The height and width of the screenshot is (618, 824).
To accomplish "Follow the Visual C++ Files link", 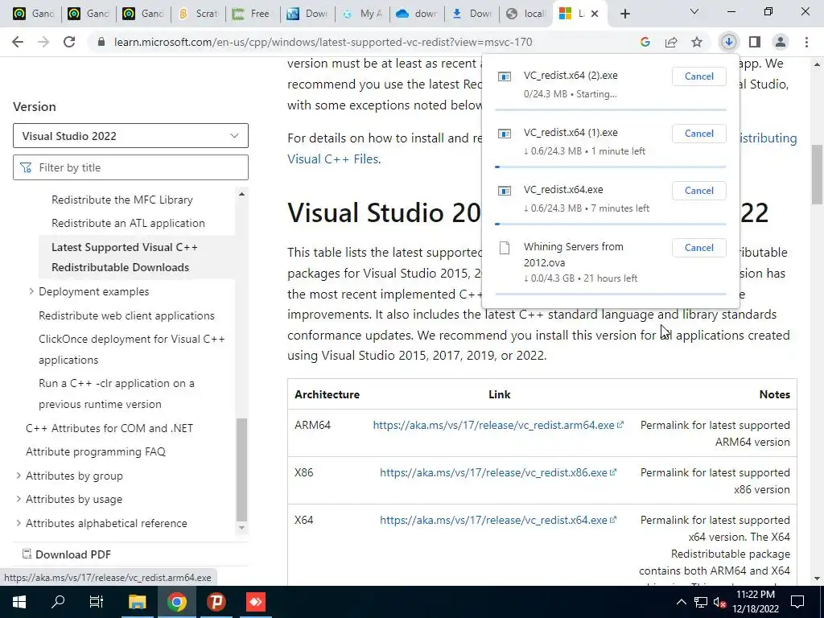I will tap(332, 159).
